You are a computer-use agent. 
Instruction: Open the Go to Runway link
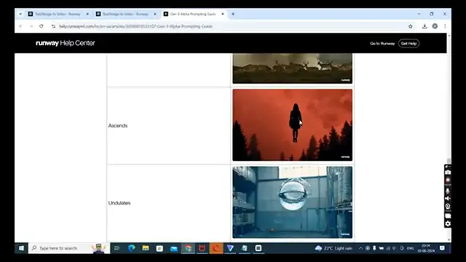[x=382, y=44]
